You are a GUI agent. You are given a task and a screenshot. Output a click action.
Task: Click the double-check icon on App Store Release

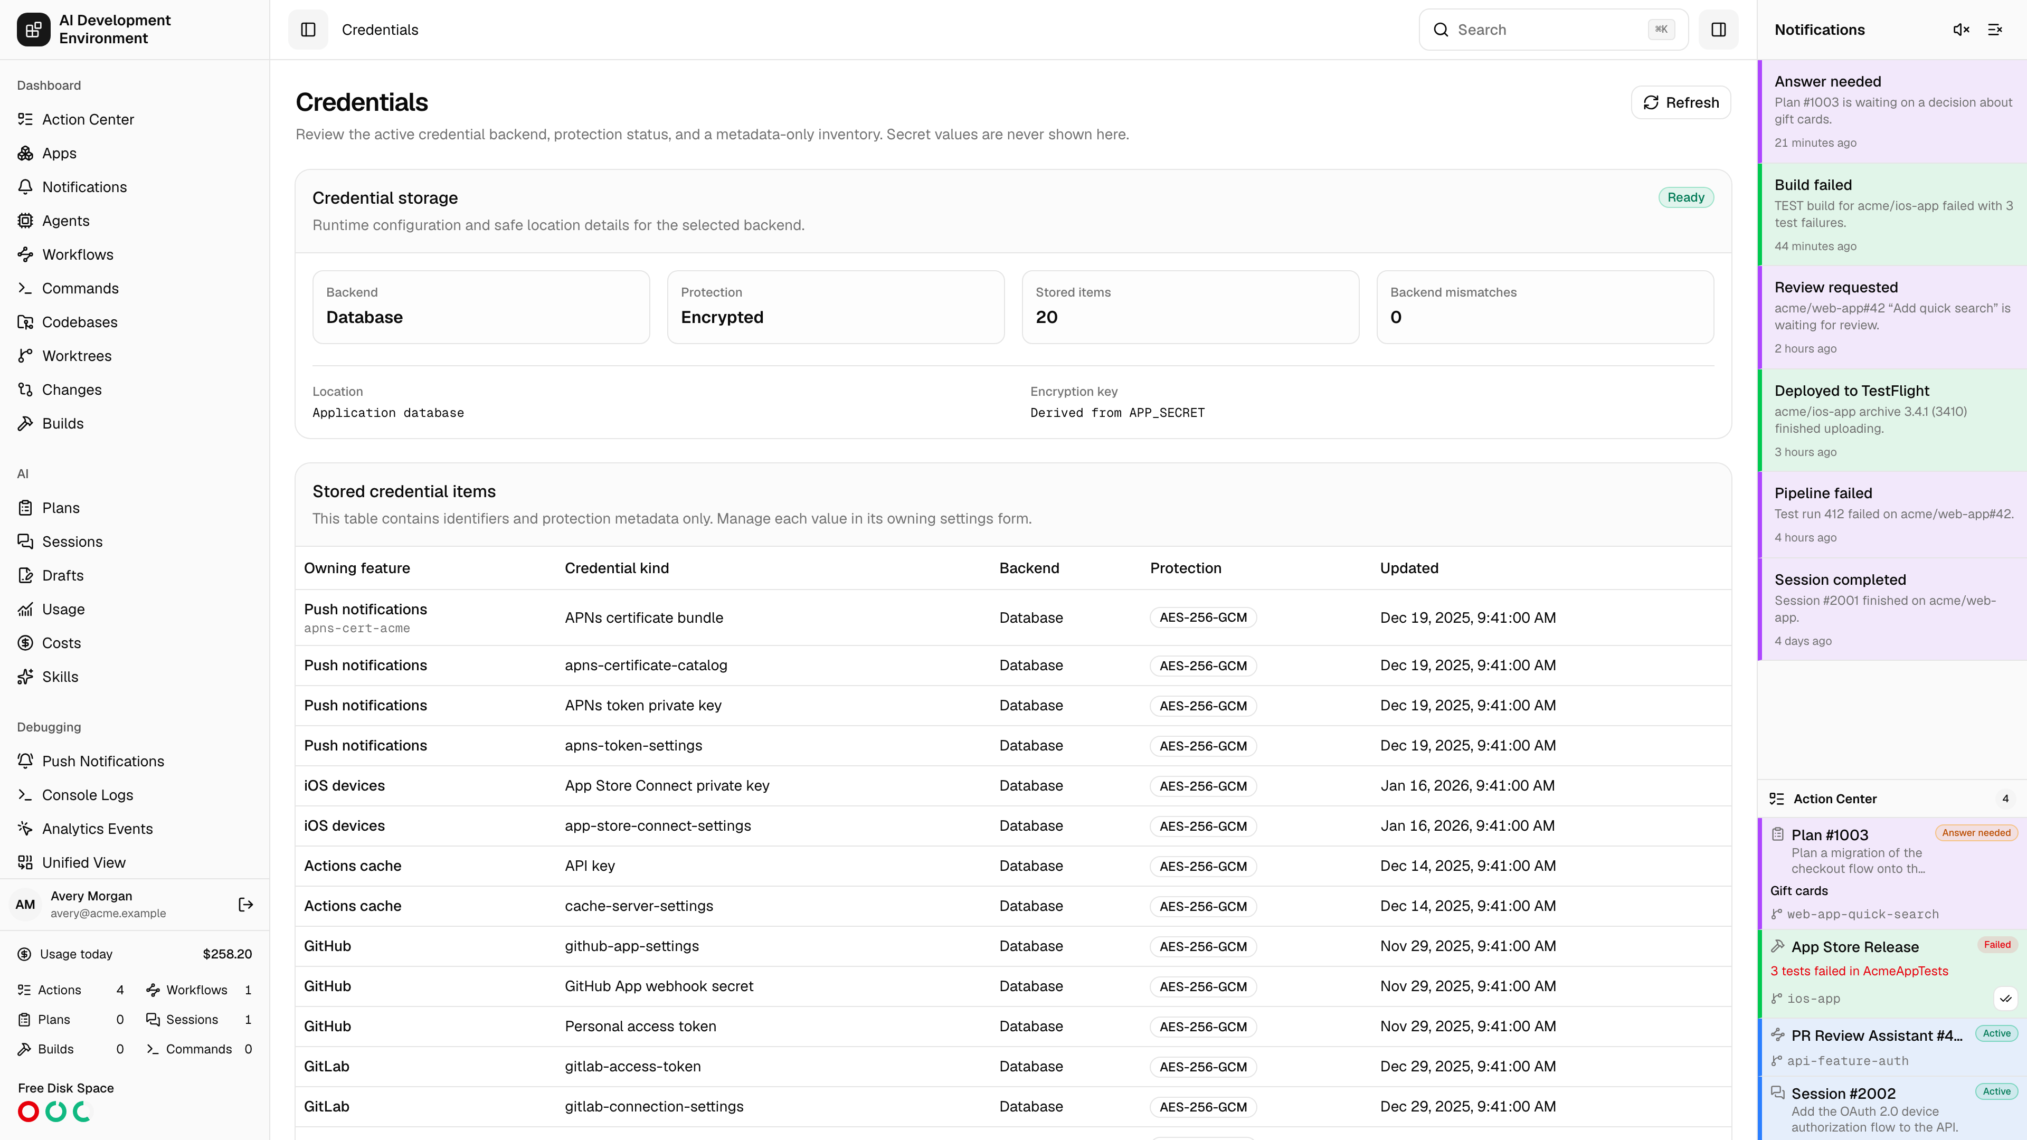[x=2006, y=999]
